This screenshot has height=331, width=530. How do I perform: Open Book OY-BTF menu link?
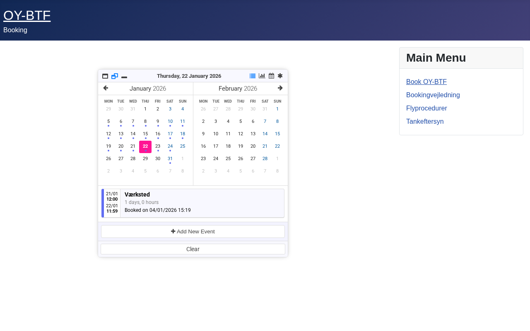click(x=426, y=82)
